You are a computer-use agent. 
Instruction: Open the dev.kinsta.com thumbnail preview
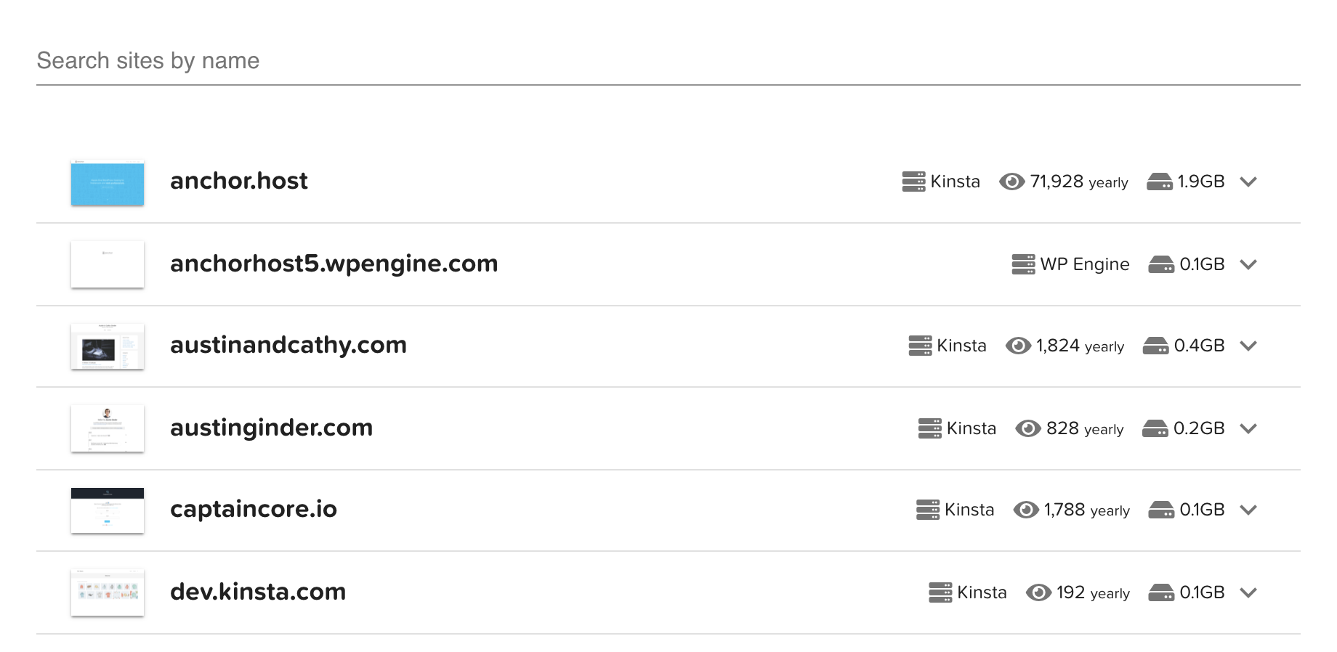click(108, 592)
